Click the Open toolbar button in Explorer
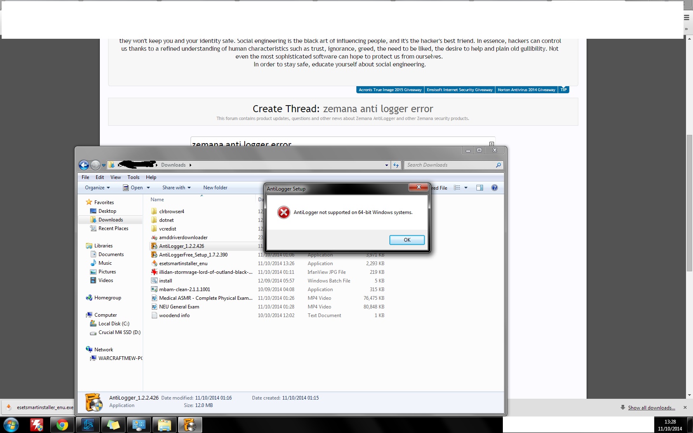Image resolution: width=693 pixels, height=433 pixels. click(133, 188)
